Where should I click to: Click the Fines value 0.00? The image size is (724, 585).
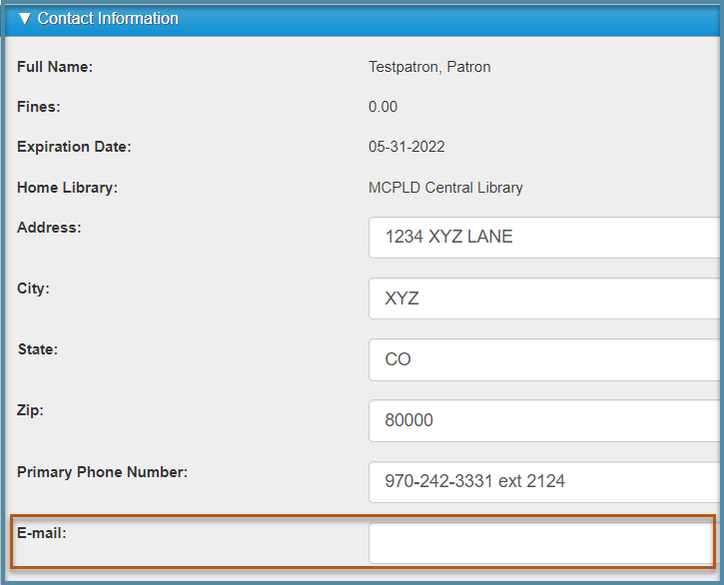(x=382, y=107)
